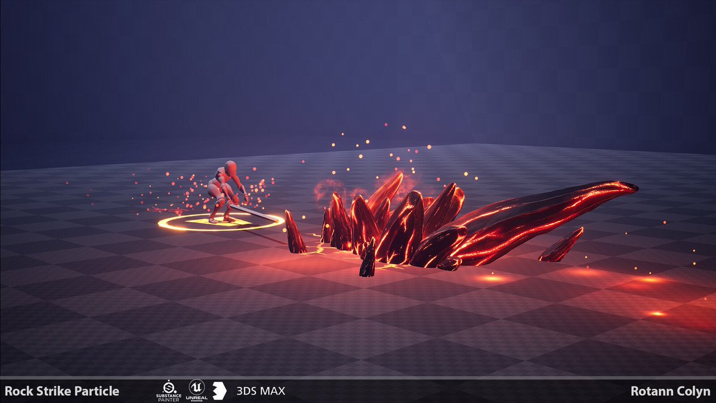Click the crouching mannequin character
This screenshot has width=716, height=403.
click(x=227, y=191)
